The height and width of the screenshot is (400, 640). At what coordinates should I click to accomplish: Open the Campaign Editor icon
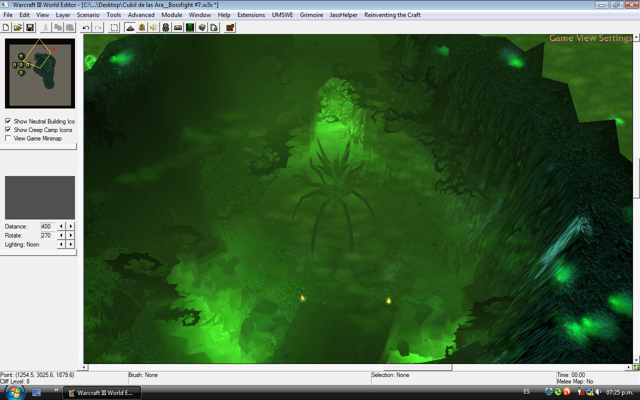pos(178,27)
